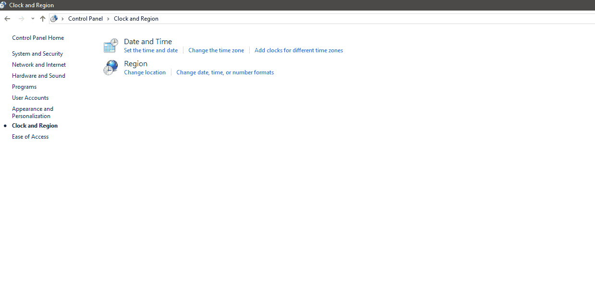Viewport: 595px width, 284px height.
Task: Click Change the time zone link
Action: tap(216, 50)
